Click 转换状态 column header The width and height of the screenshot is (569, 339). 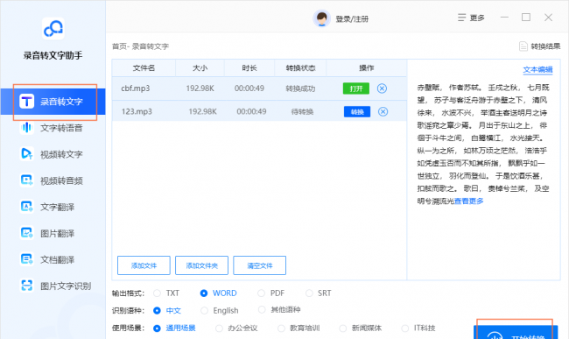[300, 67]
